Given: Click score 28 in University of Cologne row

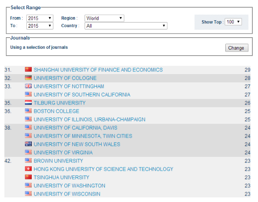Looking at the screenshot, I should pos(247,78).
